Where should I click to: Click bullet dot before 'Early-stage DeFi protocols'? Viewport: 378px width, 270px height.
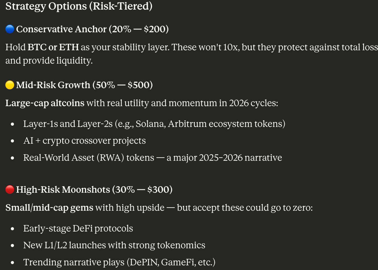[x=12, y=229]
